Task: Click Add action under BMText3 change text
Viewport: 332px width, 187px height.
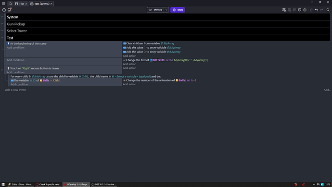Action: click(129, 64)
